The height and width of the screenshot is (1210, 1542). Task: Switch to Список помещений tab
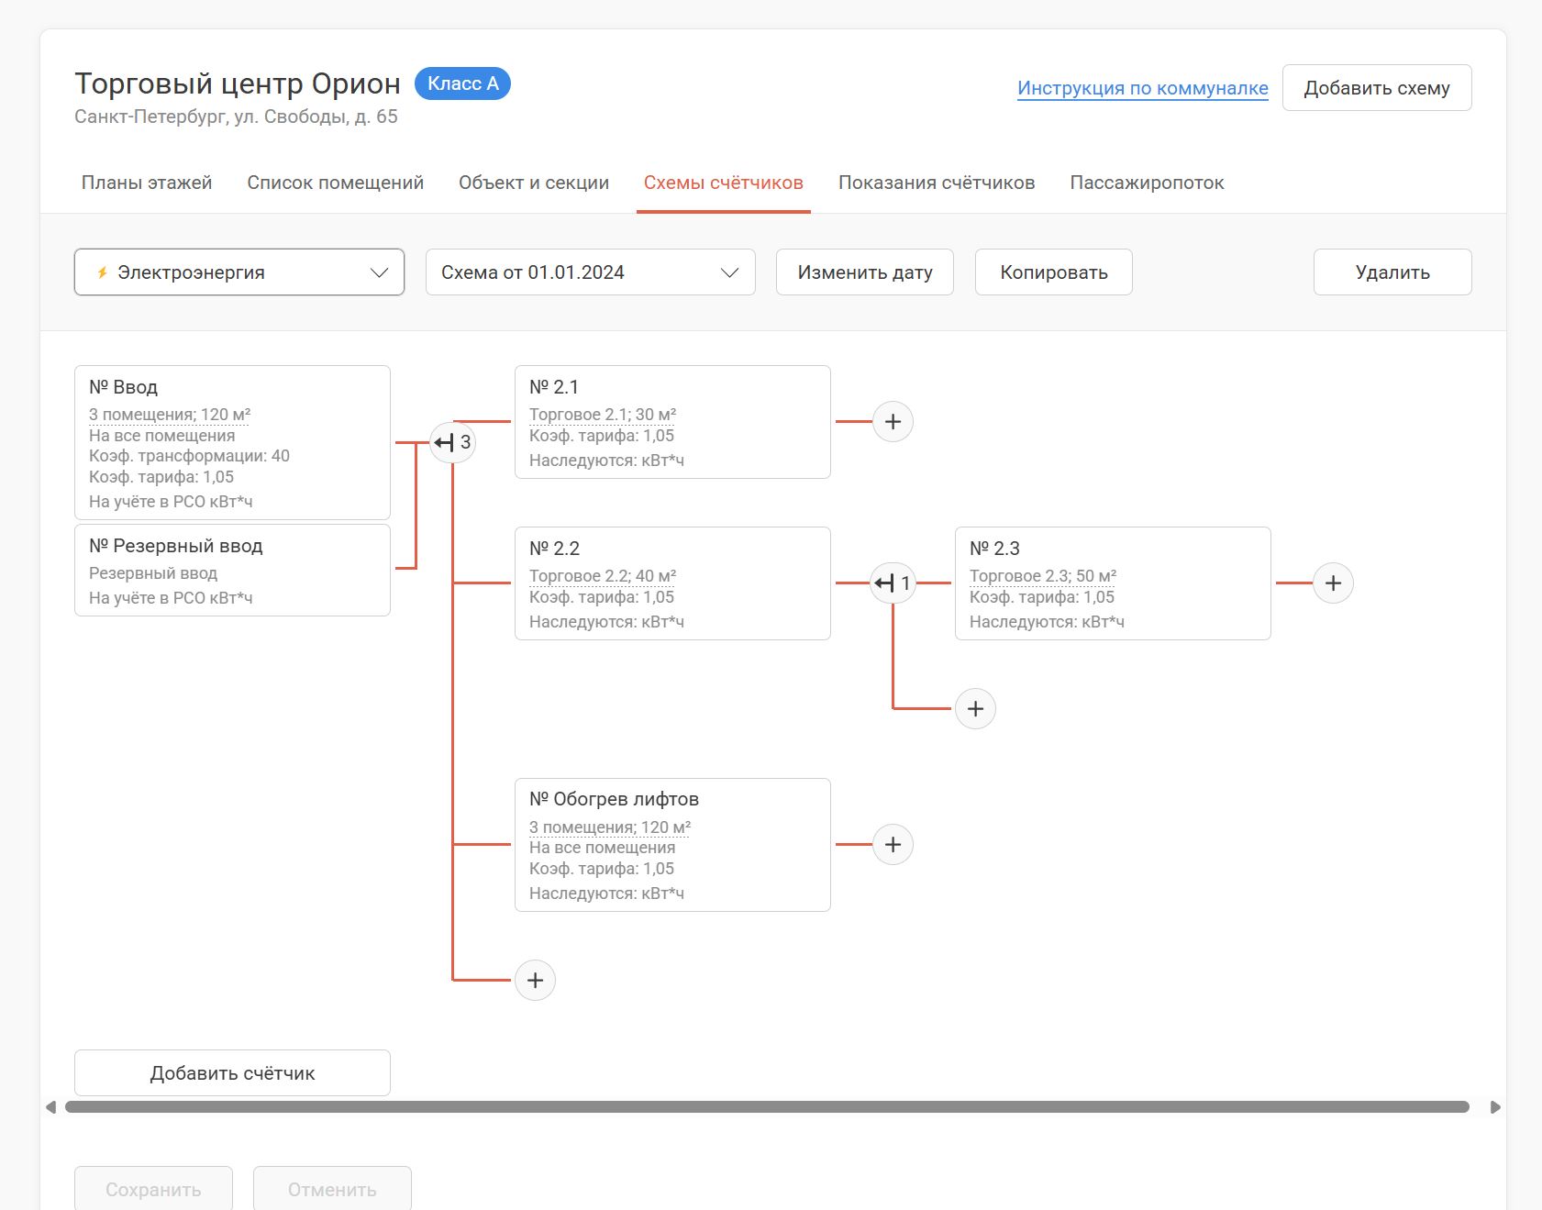pos(336,183)
